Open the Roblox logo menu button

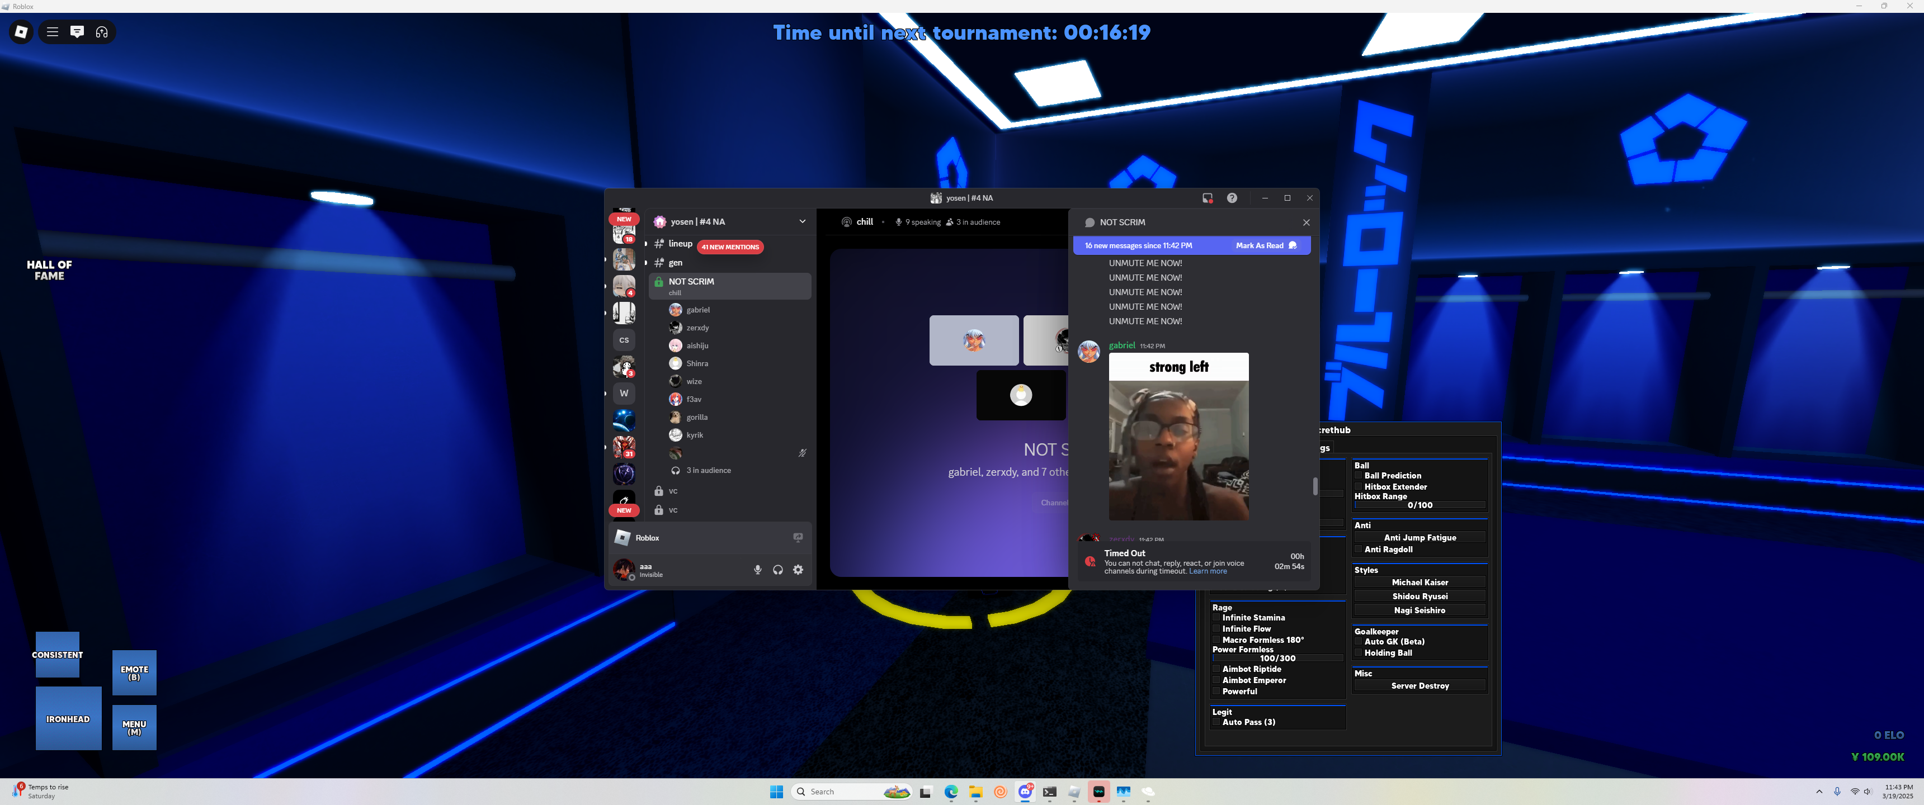coord(21,31)
